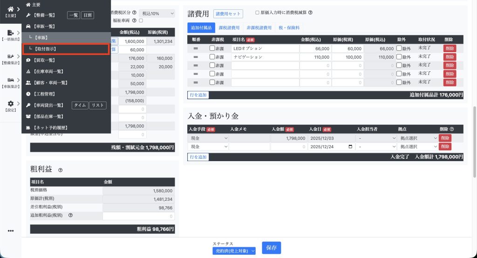Click 金額(税込) field of LEDオプション row
Screen dimensions: 477x258
pos(315,48)
